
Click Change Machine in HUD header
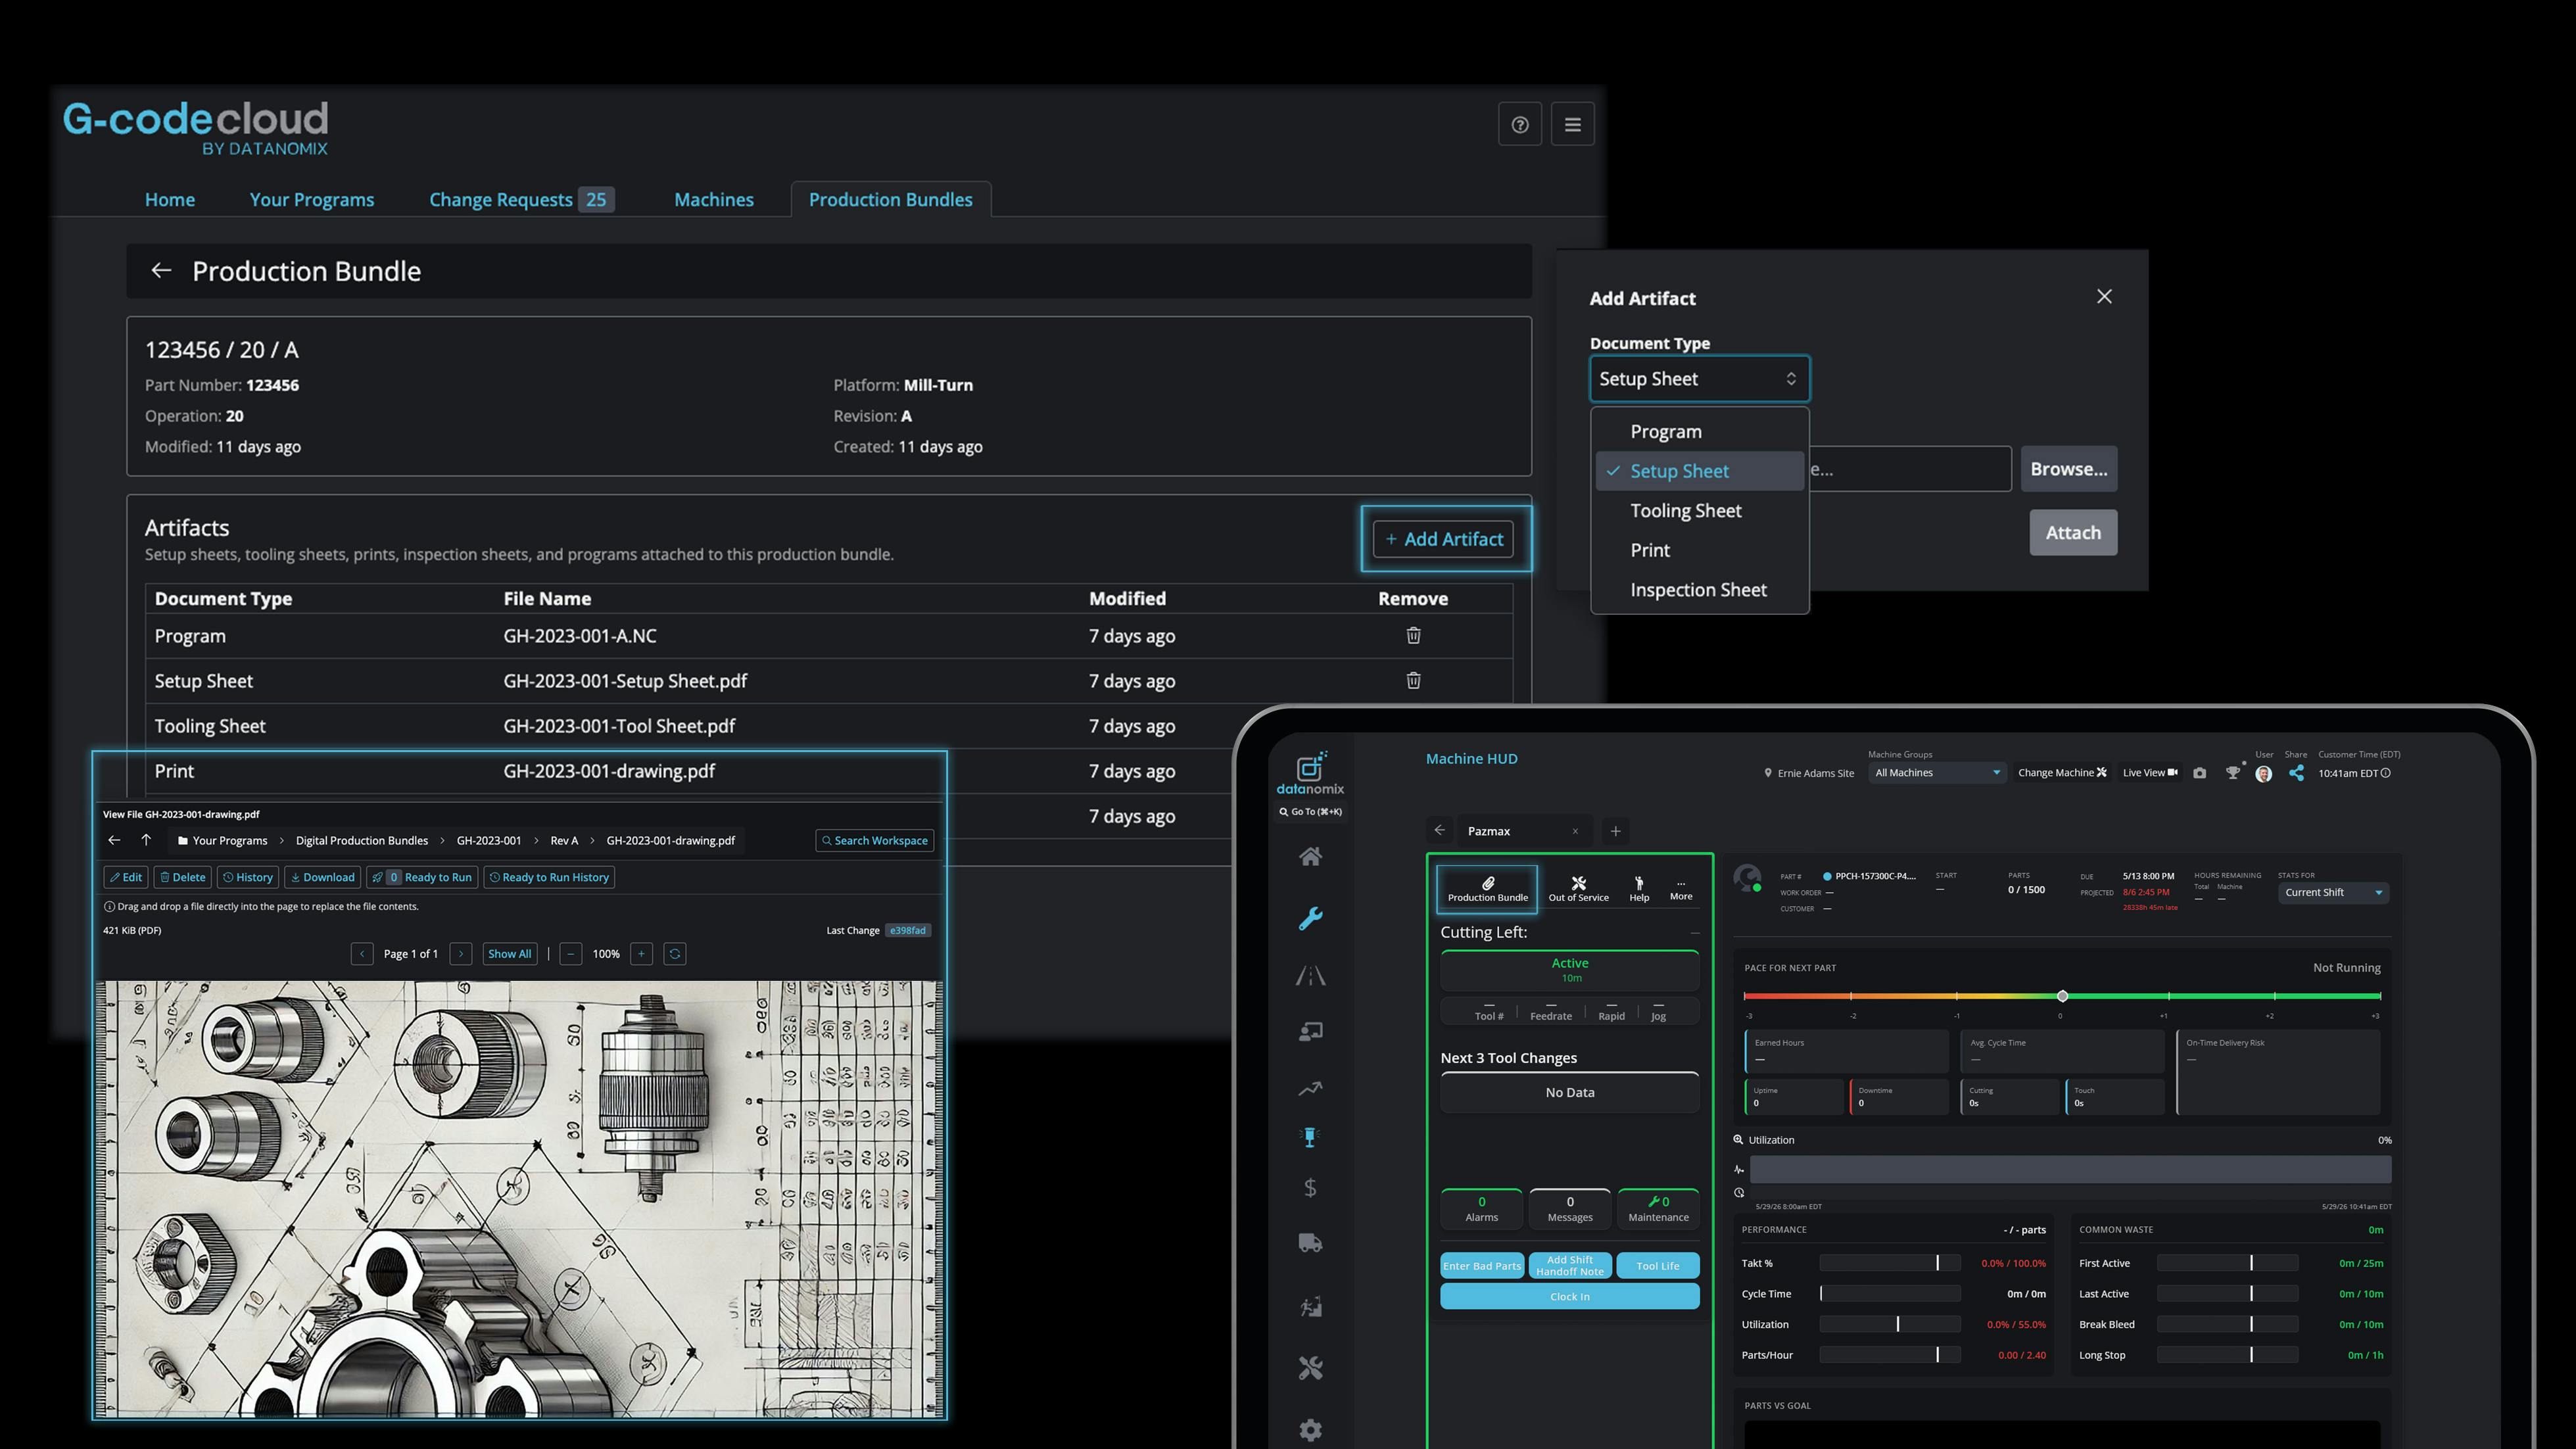point(2062,773)
